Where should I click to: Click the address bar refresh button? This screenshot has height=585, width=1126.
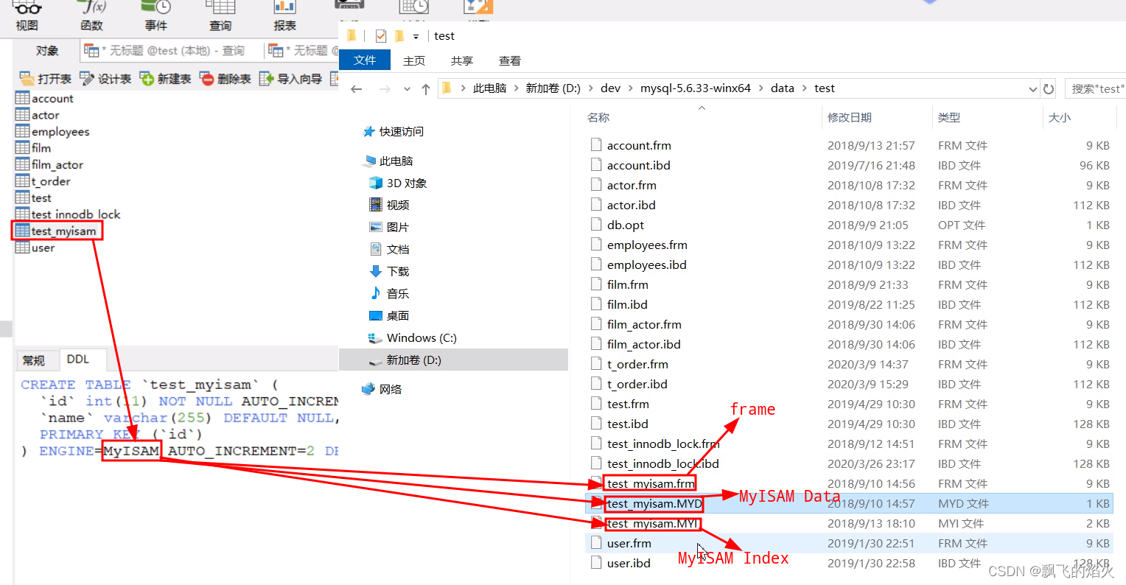pos(1049,88)
